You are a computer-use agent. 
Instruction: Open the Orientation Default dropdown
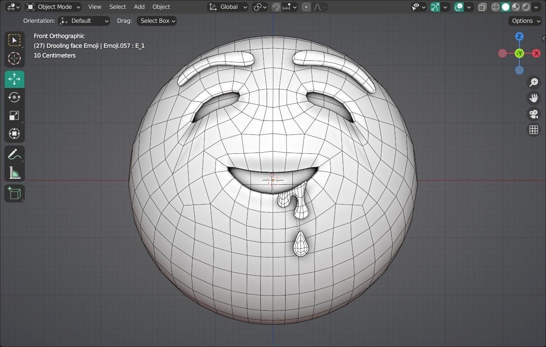(x=84, y=21)
